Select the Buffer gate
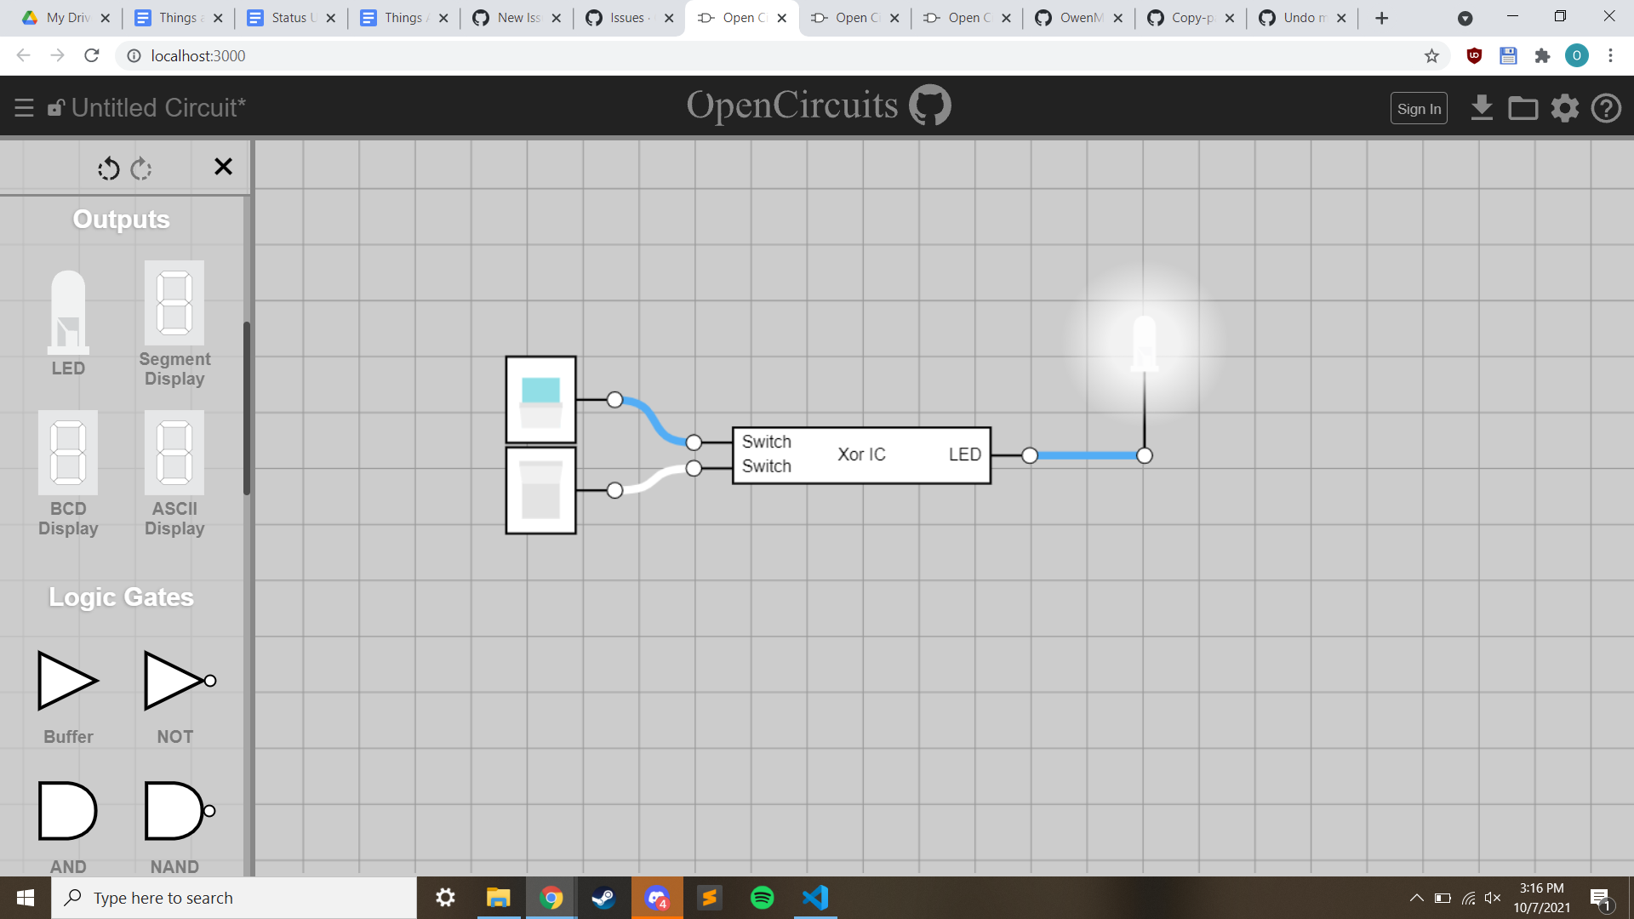The width and height of the screenshot is (1634, 919). pos(67,681)
